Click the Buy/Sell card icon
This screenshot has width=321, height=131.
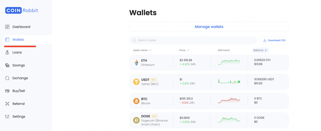pos(7,91)
